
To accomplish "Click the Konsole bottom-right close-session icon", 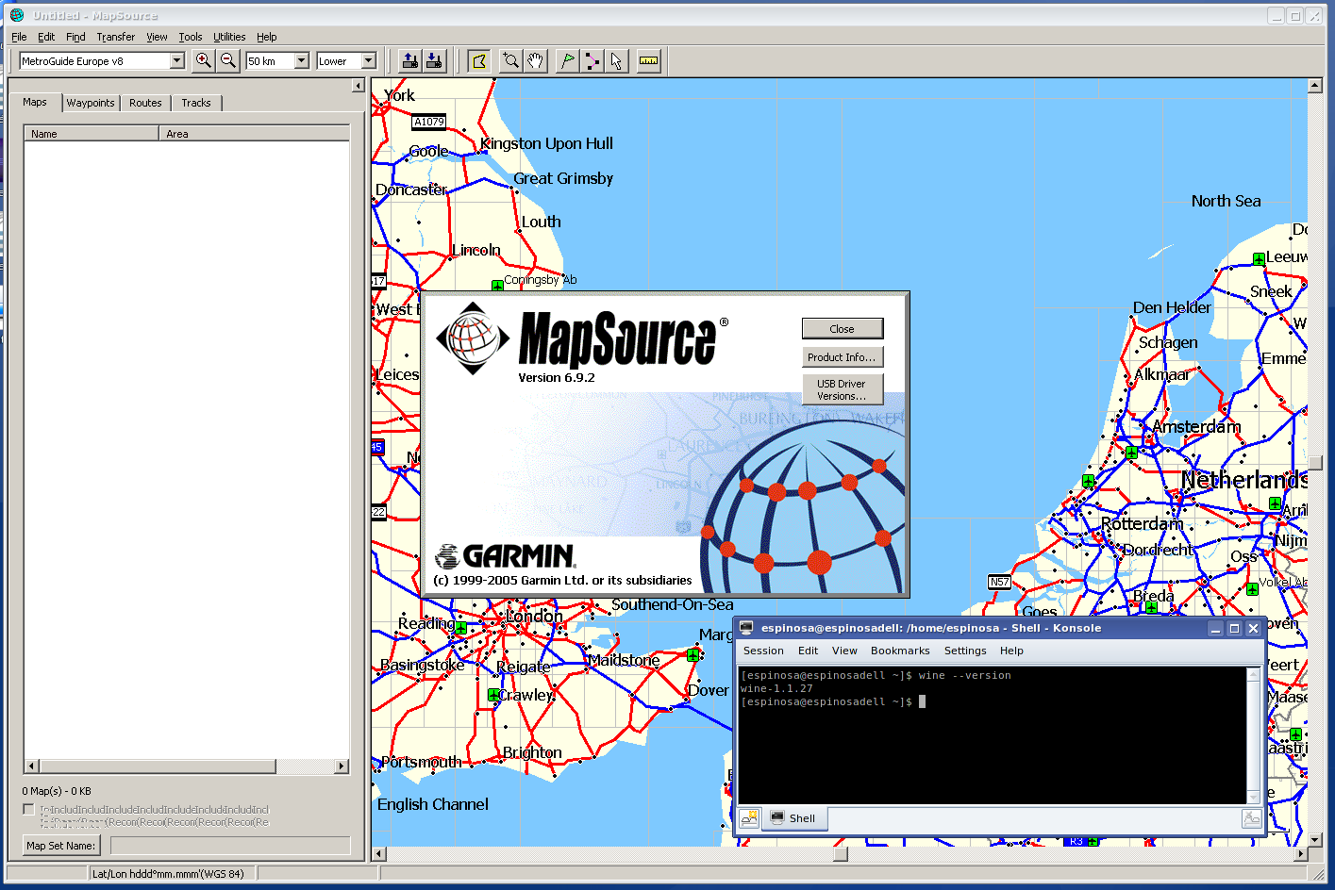I will [x=1252, y=819].
